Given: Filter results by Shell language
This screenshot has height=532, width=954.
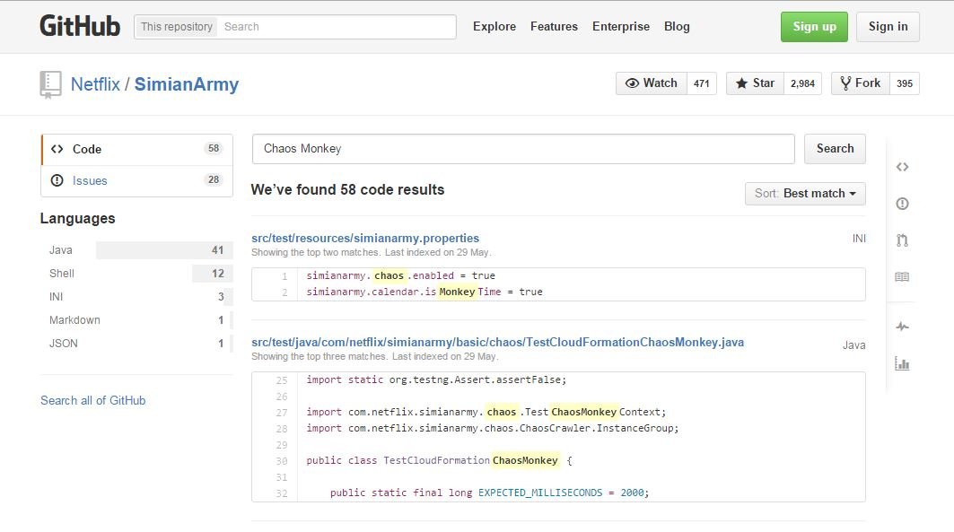Looking at the screenshot, I should pos(137,274).
